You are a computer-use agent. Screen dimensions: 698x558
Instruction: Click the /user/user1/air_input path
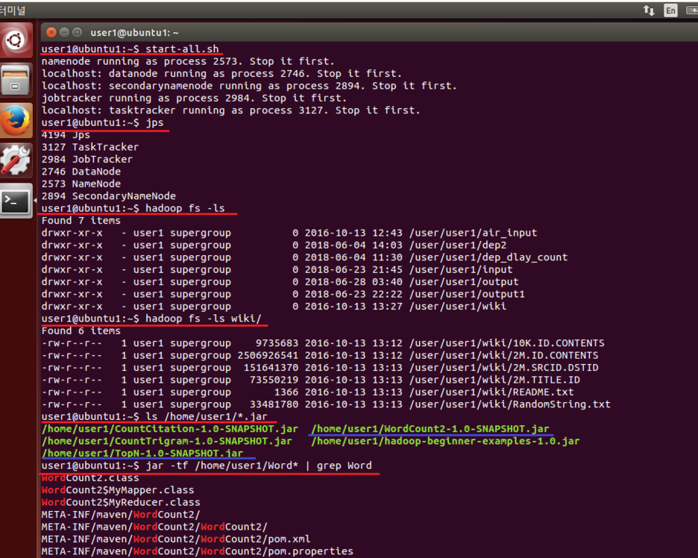pos(474,233)
